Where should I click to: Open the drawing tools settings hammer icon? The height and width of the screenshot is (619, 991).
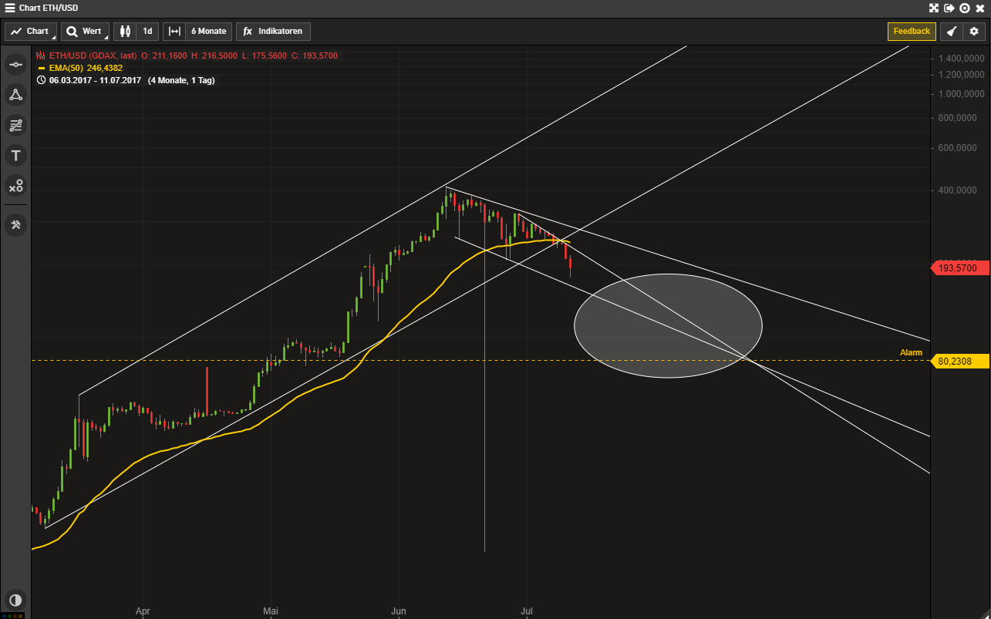(x=15, y=224)
